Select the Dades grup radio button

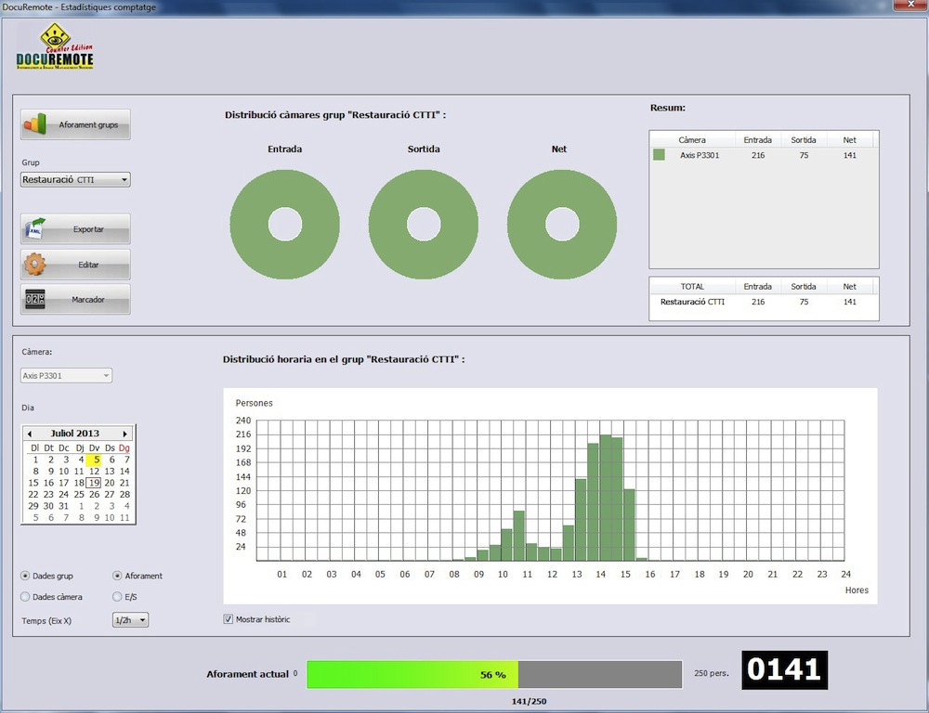point(25,576)
